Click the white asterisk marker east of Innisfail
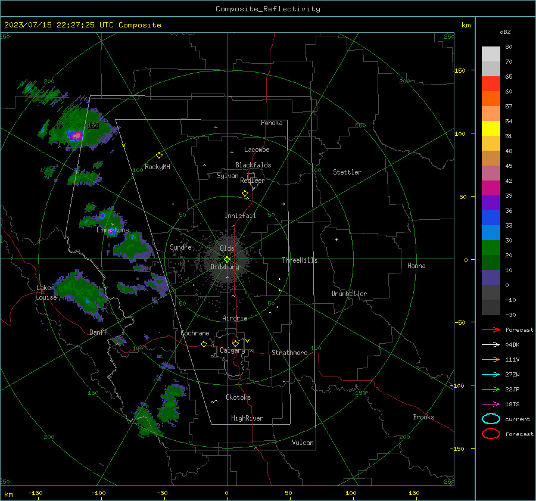 (283, 204)
